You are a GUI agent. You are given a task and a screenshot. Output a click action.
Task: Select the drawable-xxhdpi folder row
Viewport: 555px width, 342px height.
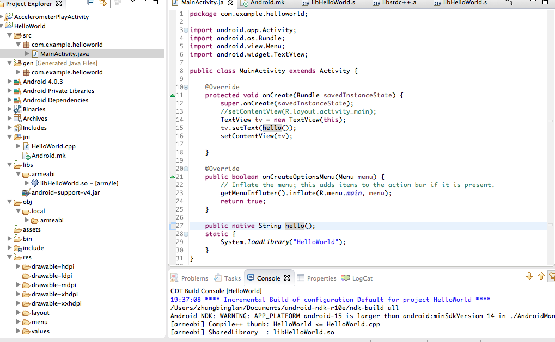click(52, 303)
